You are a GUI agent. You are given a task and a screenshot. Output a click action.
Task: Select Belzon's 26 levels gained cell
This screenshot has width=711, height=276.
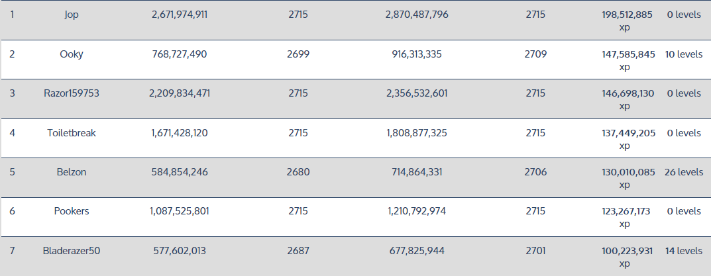pos(683,172)
